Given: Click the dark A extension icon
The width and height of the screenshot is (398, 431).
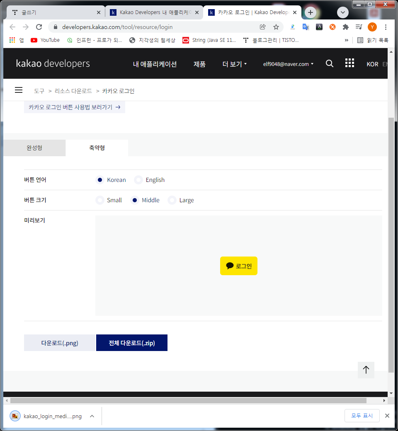Looking at the screenshot, I should coord(319,27).
